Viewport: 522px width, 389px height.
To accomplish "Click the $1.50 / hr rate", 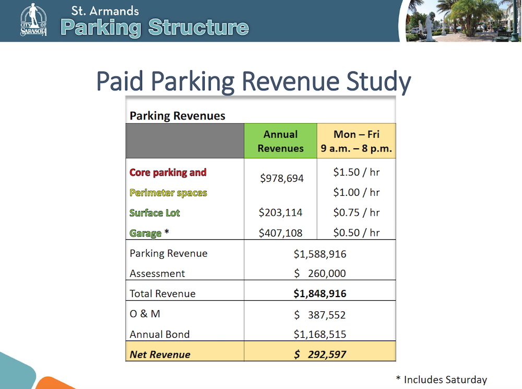I will 357,172.
